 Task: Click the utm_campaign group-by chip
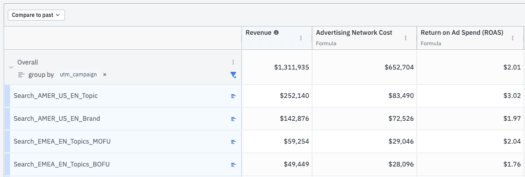[78, 75]
